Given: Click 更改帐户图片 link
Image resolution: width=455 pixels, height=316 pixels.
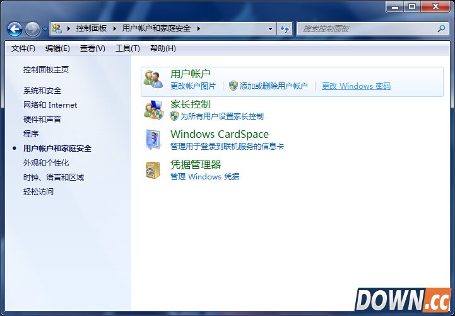Looking at the screenshot, I should (x=193, y=86).
